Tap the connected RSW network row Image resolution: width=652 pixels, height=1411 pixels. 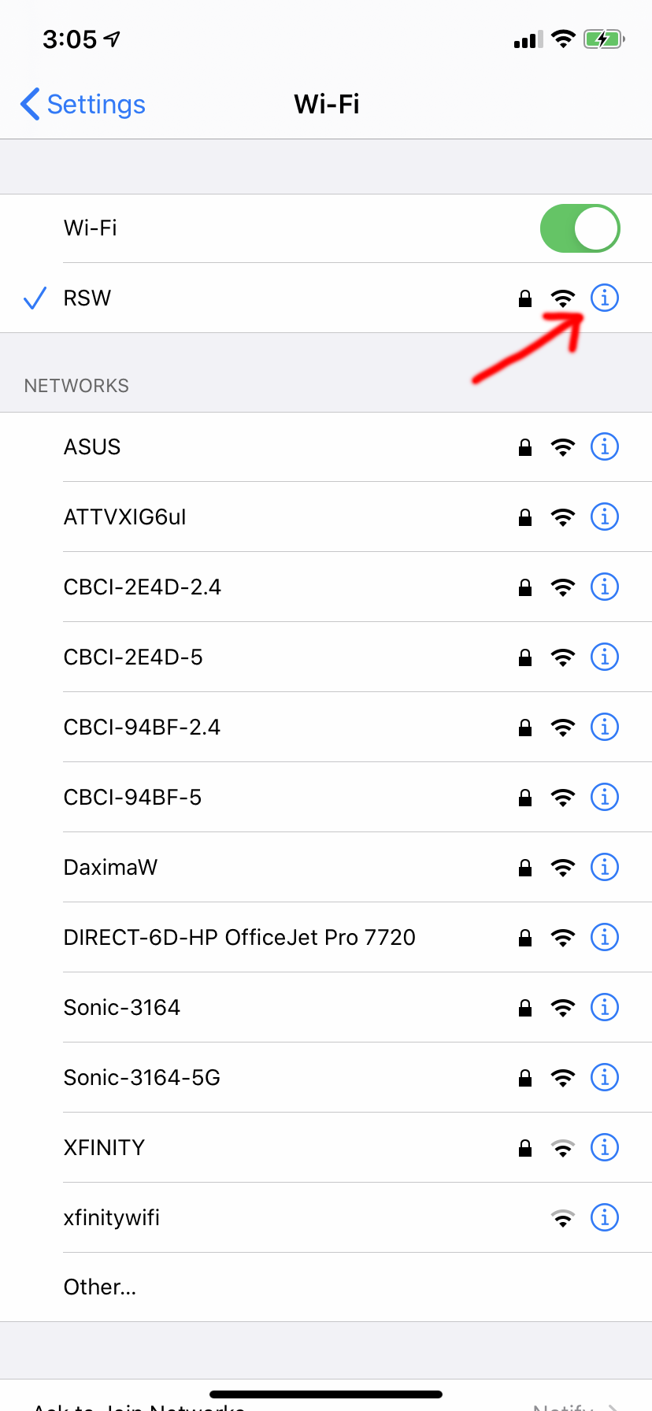[326, 298]
